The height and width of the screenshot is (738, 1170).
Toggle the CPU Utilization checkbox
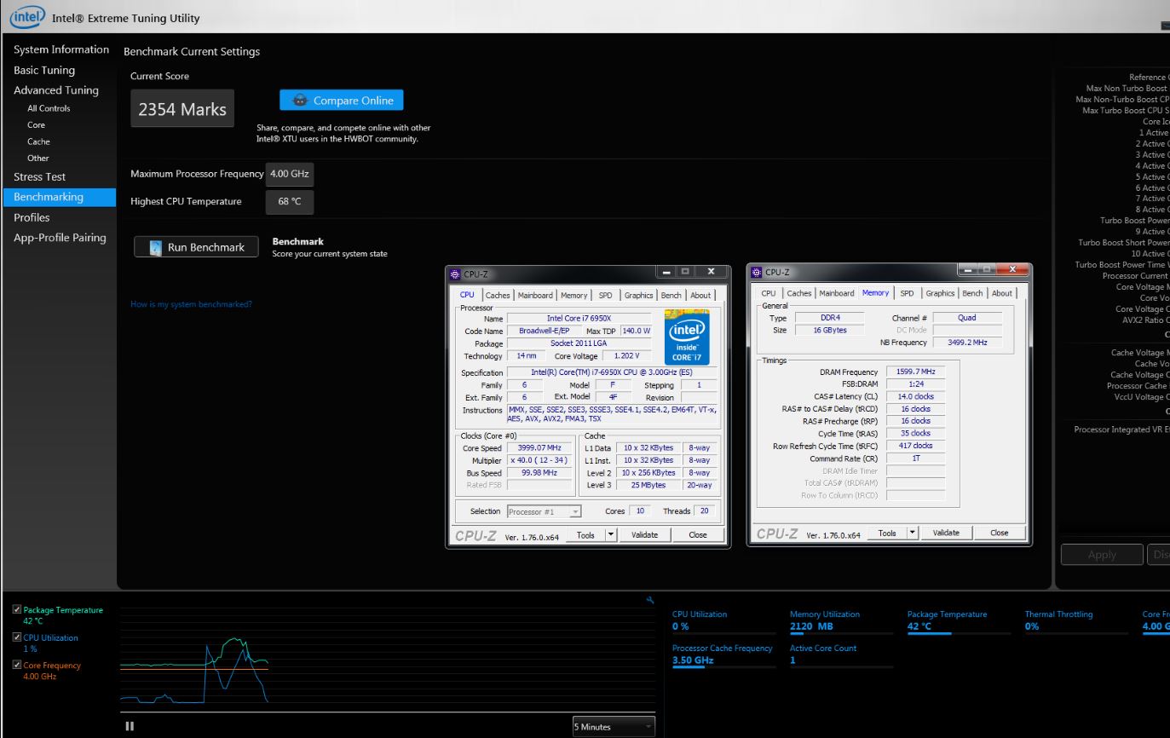tap(17, 637)
